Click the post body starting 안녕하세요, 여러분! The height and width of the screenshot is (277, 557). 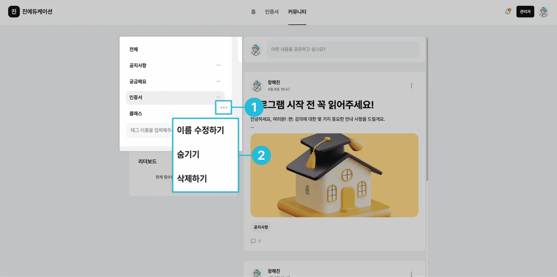click(x=317, y=119)
